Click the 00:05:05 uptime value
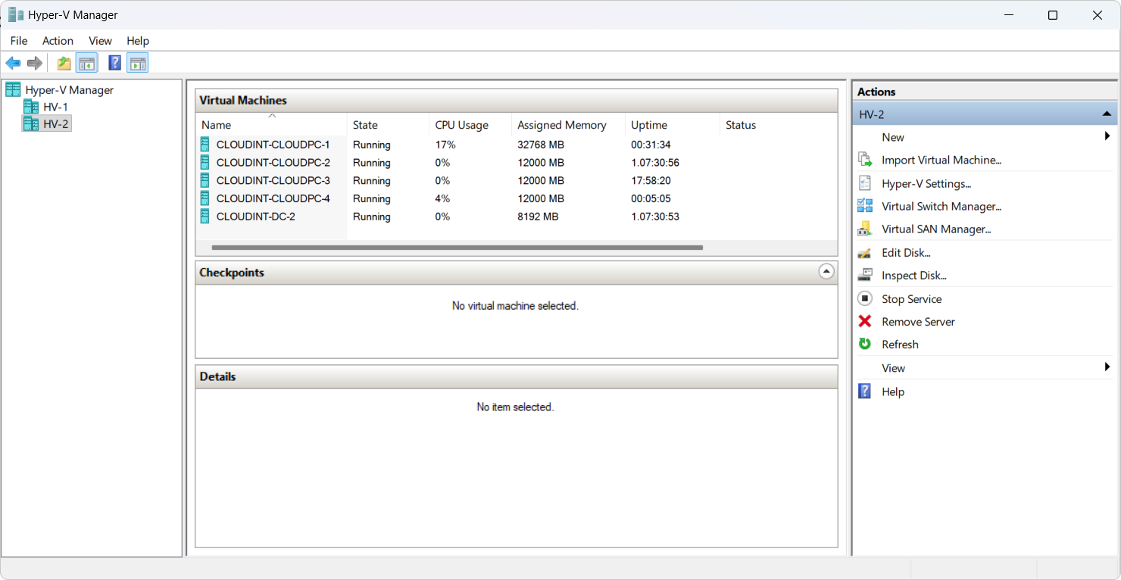The height and width of the screenshot is (580, 1121). click(651, 198)
